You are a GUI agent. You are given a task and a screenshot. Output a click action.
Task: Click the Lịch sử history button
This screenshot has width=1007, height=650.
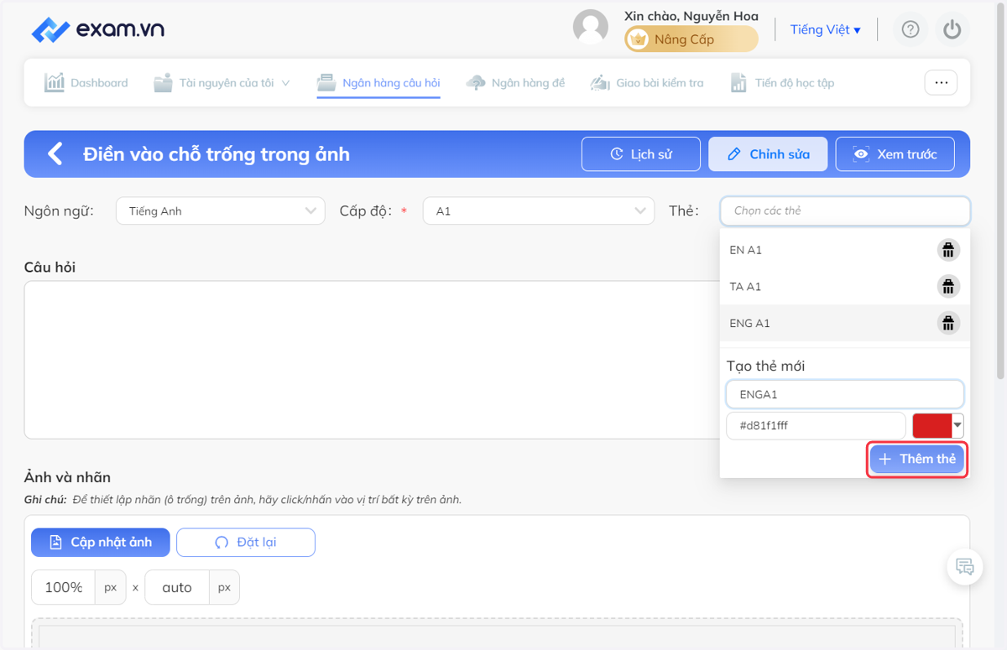[641, 153]
